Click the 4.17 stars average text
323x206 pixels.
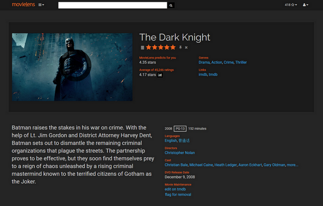coord(147,75)
